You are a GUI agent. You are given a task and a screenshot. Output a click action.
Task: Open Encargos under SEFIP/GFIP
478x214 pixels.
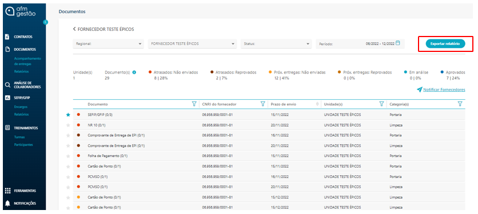tap(21, 107)
